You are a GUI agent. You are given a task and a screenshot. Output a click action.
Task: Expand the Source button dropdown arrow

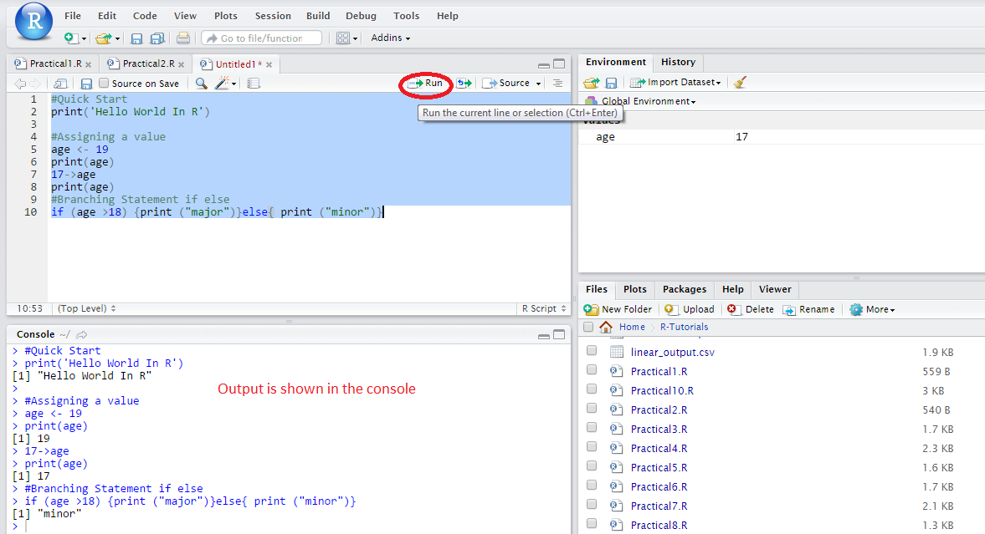pos(536,83)
